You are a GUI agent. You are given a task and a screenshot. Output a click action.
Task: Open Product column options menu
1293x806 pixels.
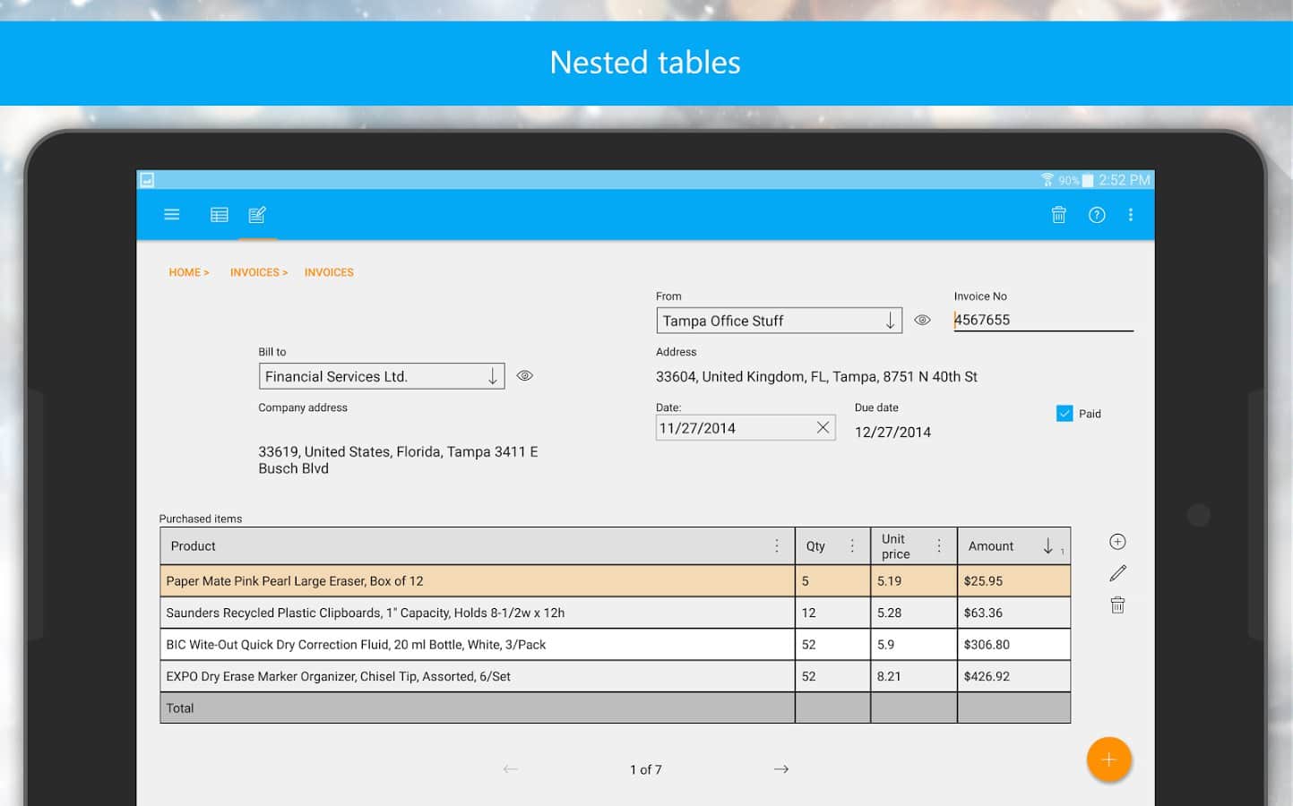777,546
